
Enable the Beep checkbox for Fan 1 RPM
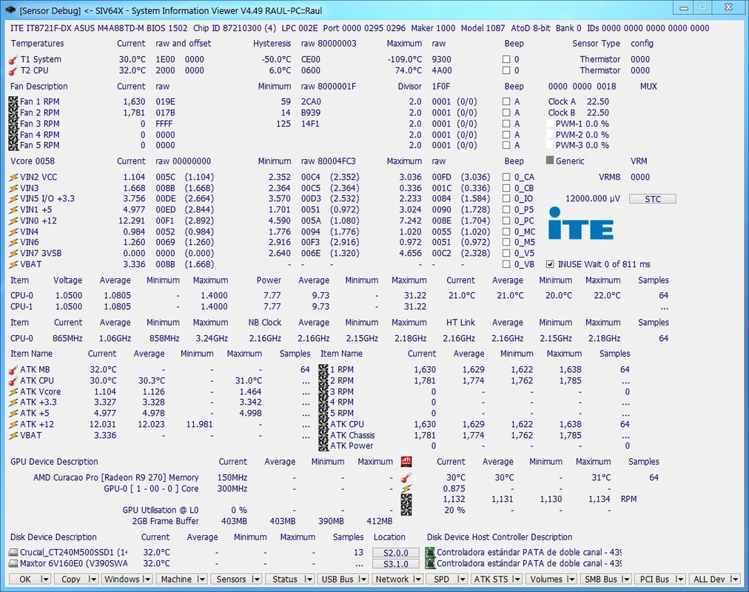pos(506,101)
